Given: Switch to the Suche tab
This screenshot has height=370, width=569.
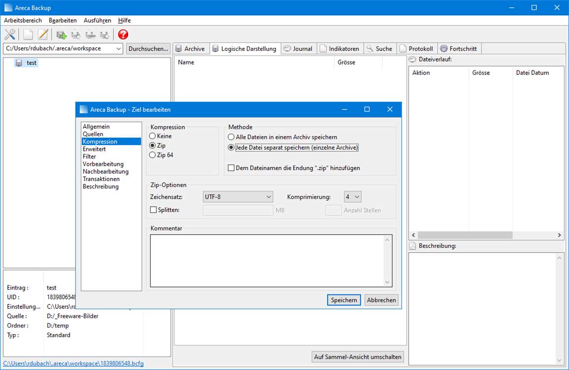Looking at the screenshot, I should coord(380,49).
